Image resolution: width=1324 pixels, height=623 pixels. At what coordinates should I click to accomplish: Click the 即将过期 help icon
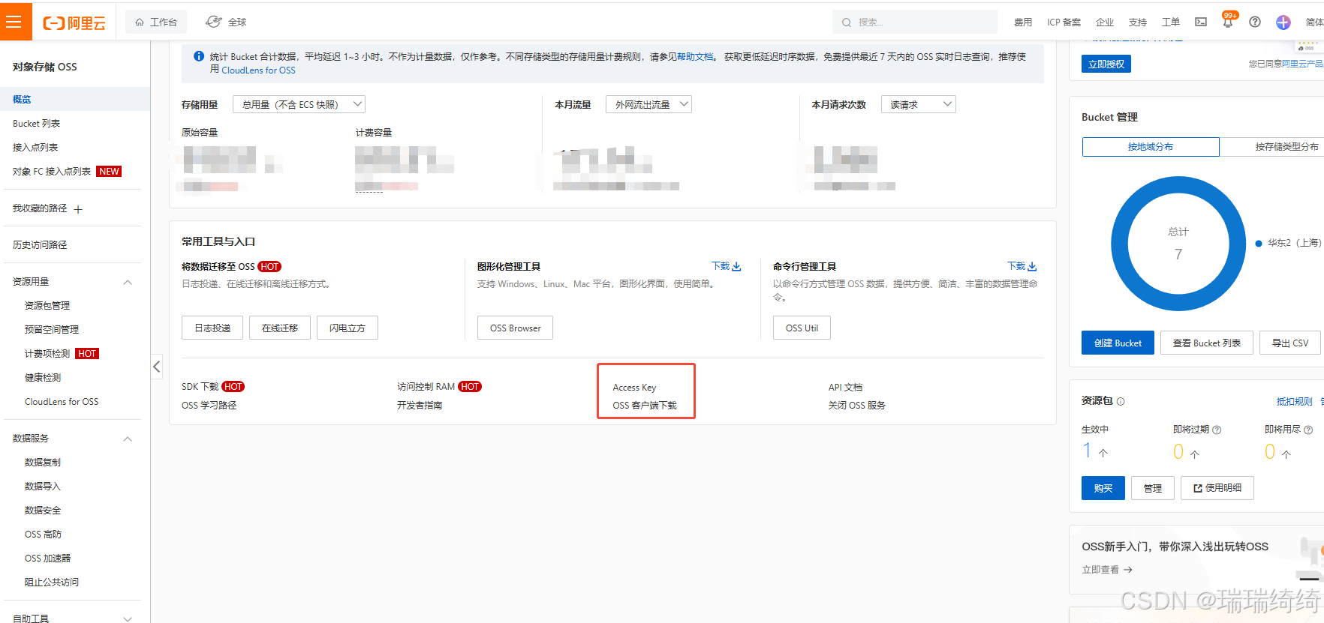coord(1217,430)
